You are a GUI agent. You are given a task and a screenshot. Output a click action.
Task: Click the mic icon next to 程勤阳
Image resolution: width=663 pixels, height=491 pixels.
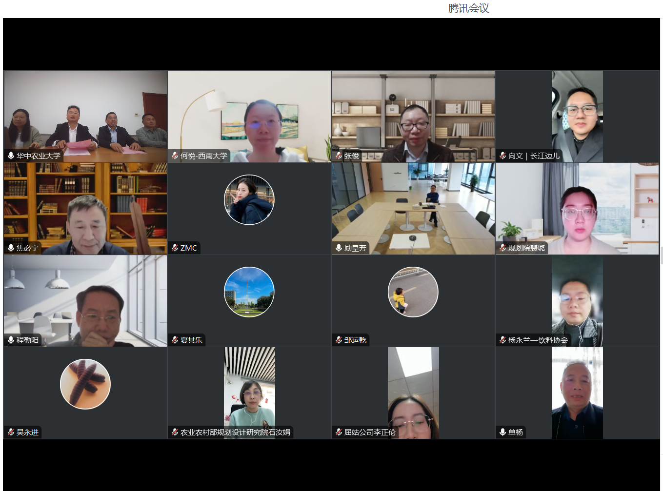(x=11, y=340)
